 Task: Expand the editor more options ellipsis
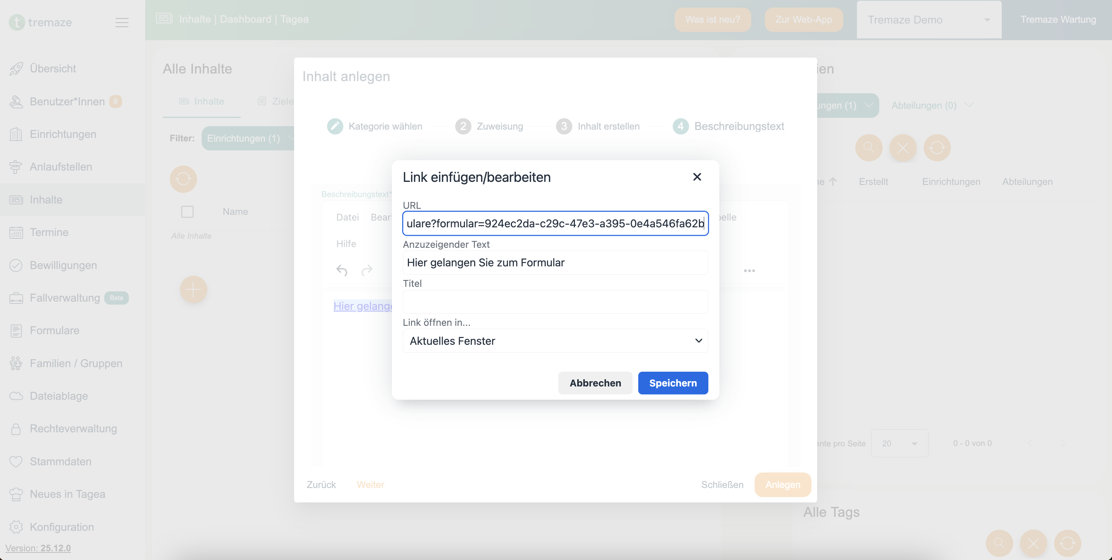coord(749,271)
